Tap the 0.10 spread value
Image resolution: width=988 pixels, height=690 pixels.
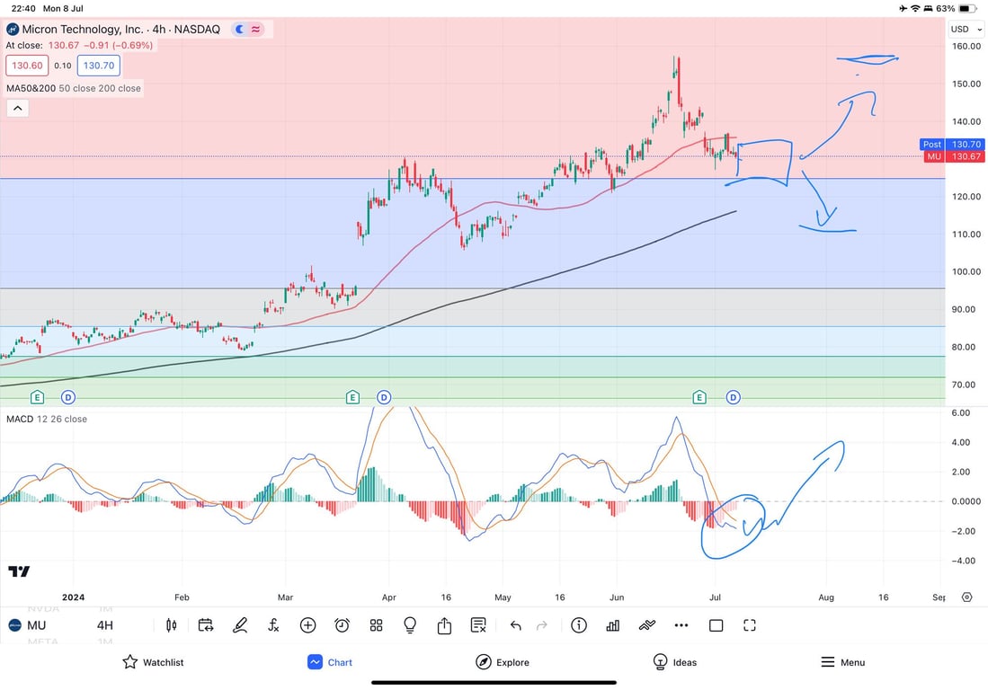coord(63,66)
